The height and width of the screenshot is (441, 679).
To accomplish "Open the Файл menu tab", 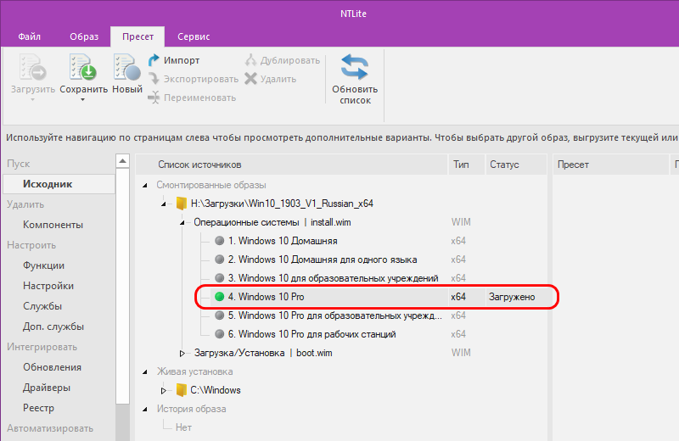I will click(x=30, y=36).
